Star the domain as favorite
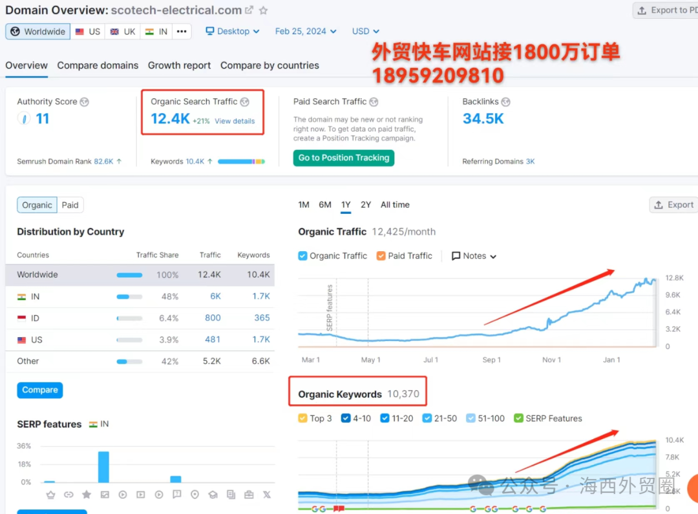The image size is (698, 514). pyautogui.click(x=264, y=10)
